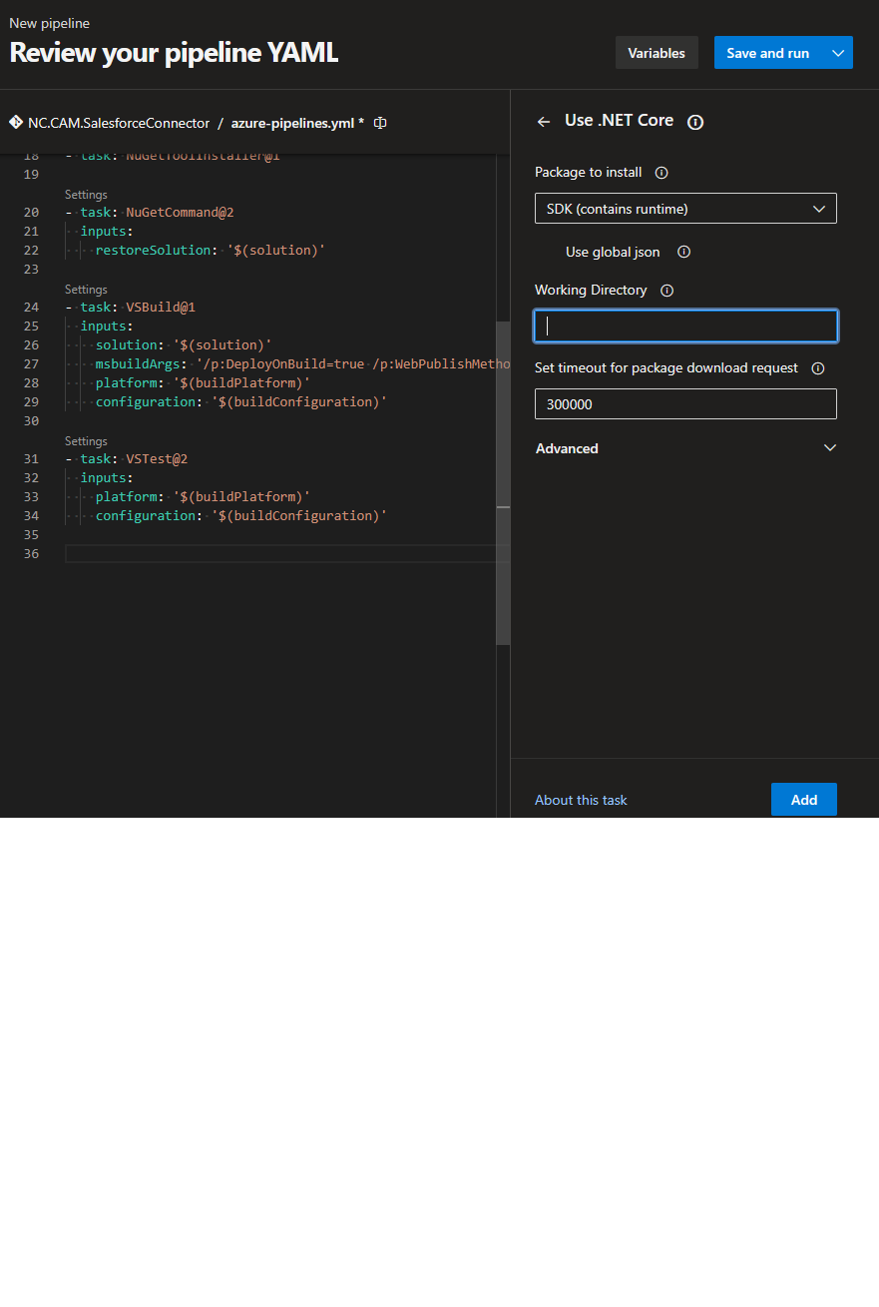Viewport: 879px width, 1307px height.
Task: Open the About this task link
Action: 581,800
